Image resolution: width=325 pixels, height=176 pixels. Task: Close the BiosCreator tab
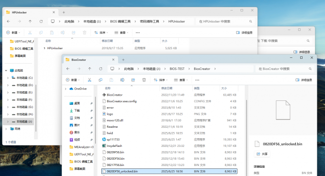coord(113,60)
